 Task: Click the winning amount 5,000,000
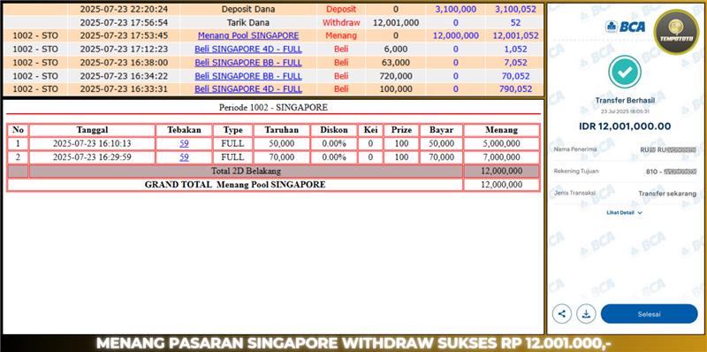[x=501, y=143]
